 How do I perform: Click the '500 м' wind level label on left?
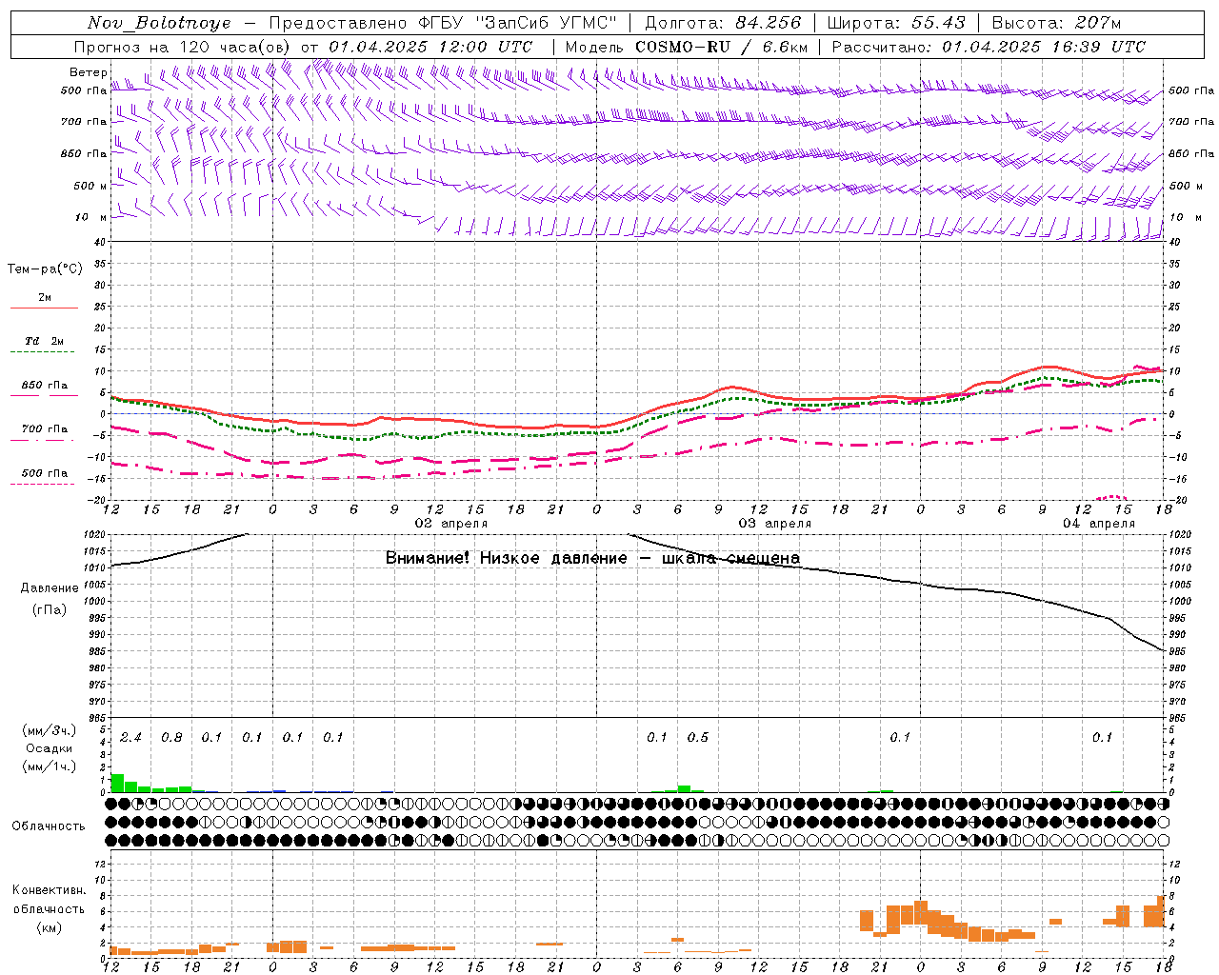point(91,186)
